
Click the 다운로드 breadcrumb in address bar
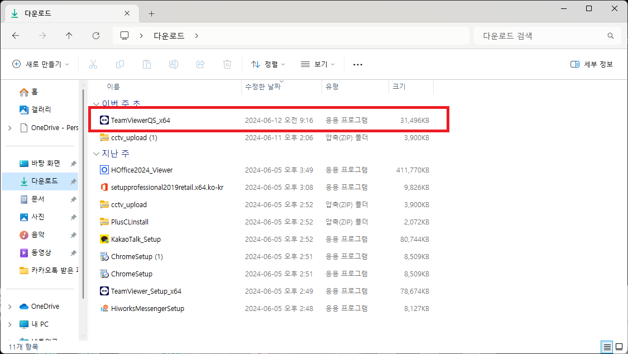click(169, 36)
